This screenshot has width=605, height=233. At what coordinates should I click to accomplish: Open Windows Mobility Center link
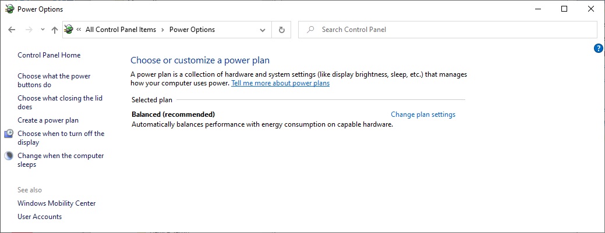pyautogui.click(x=56, y=203)
